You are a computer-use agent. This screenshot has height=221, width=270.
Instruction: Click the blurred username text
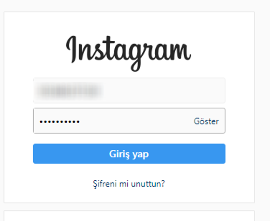(70, 91)
